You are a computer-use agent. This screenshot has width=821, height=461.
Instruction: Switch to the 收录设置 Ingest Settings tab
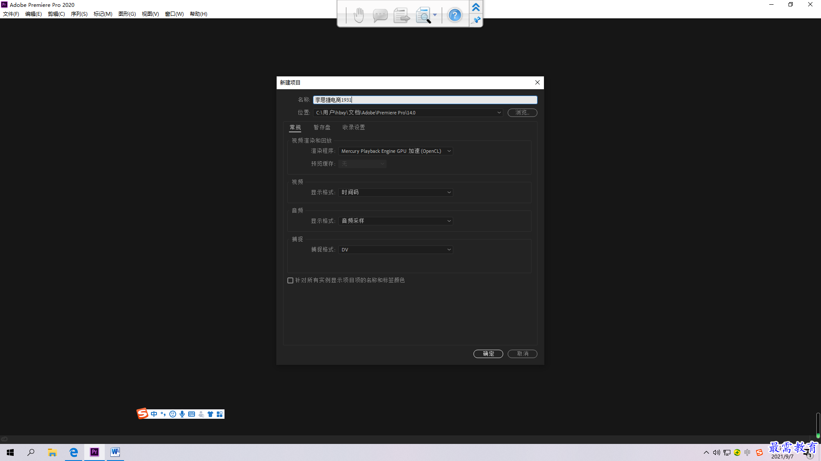pos(354,127)
